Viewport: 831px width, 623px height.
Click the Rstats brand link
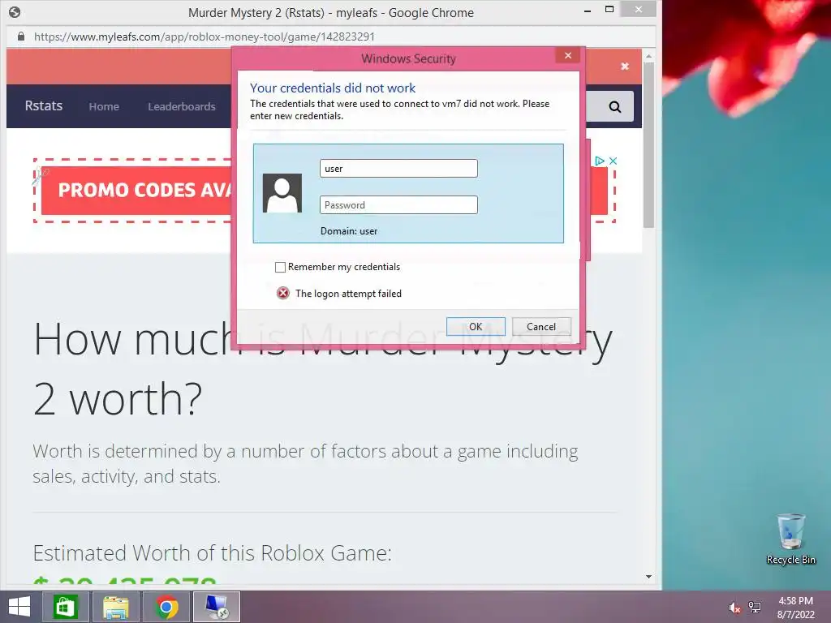coord(44,105)
